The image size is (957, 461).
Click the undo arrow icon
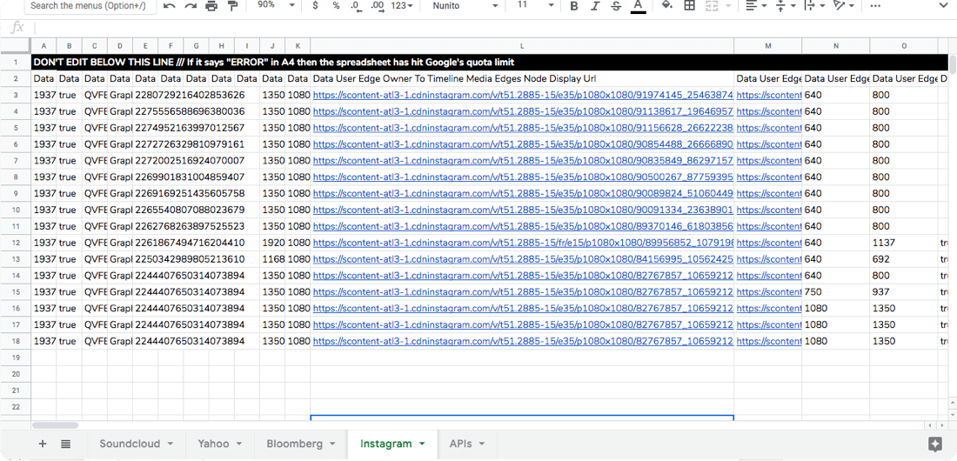coord(170,6)
